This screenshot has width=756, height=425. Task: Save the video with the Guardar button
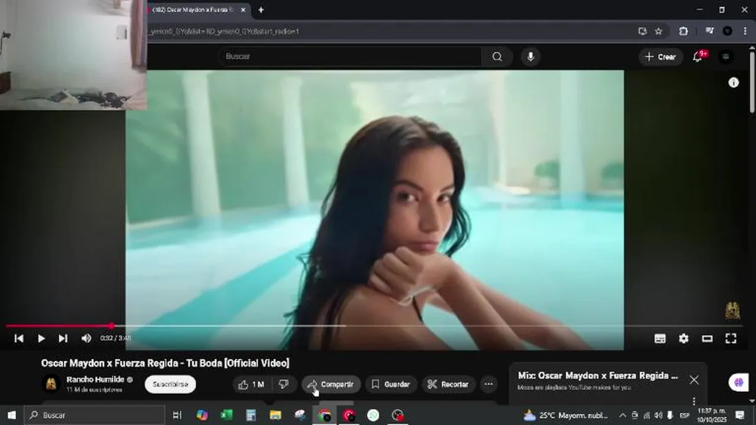[390, 384]
